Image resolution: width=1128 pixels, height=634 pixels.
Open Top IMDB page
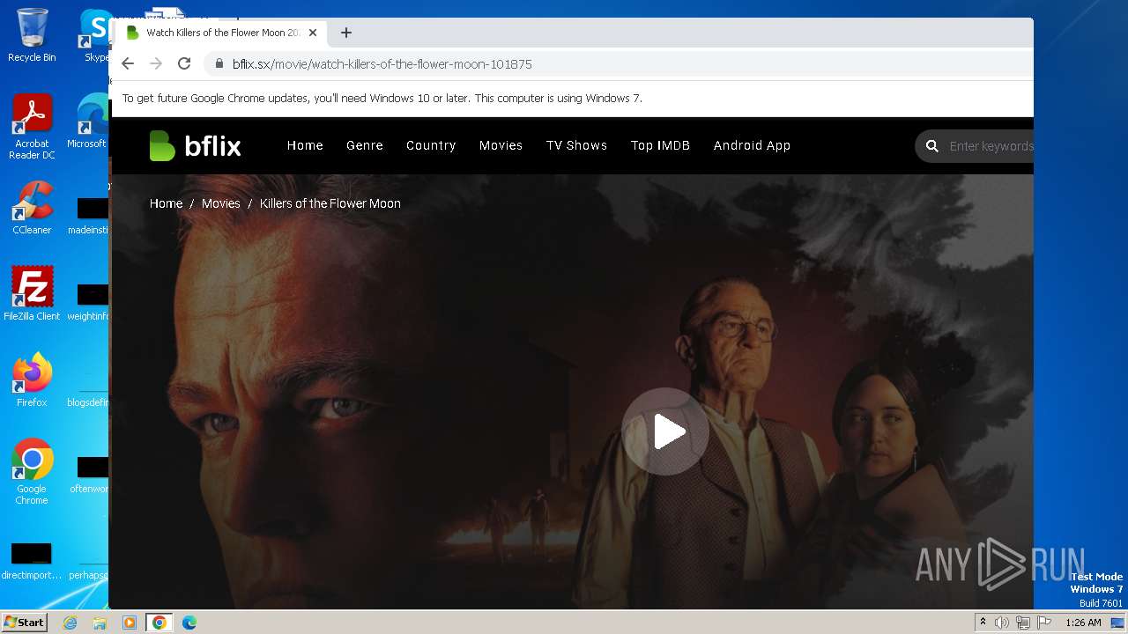pos(660,145)
